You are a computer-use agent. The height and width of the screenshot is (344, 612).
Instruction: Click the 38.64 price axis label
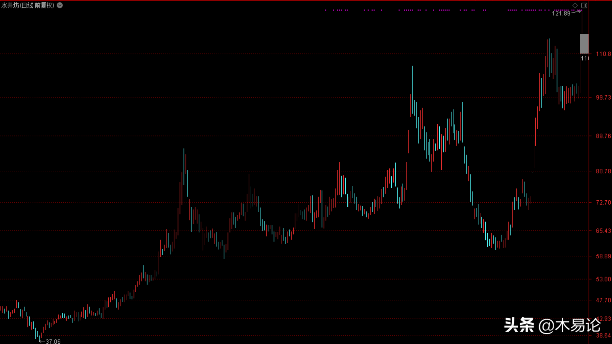[603, 335]
